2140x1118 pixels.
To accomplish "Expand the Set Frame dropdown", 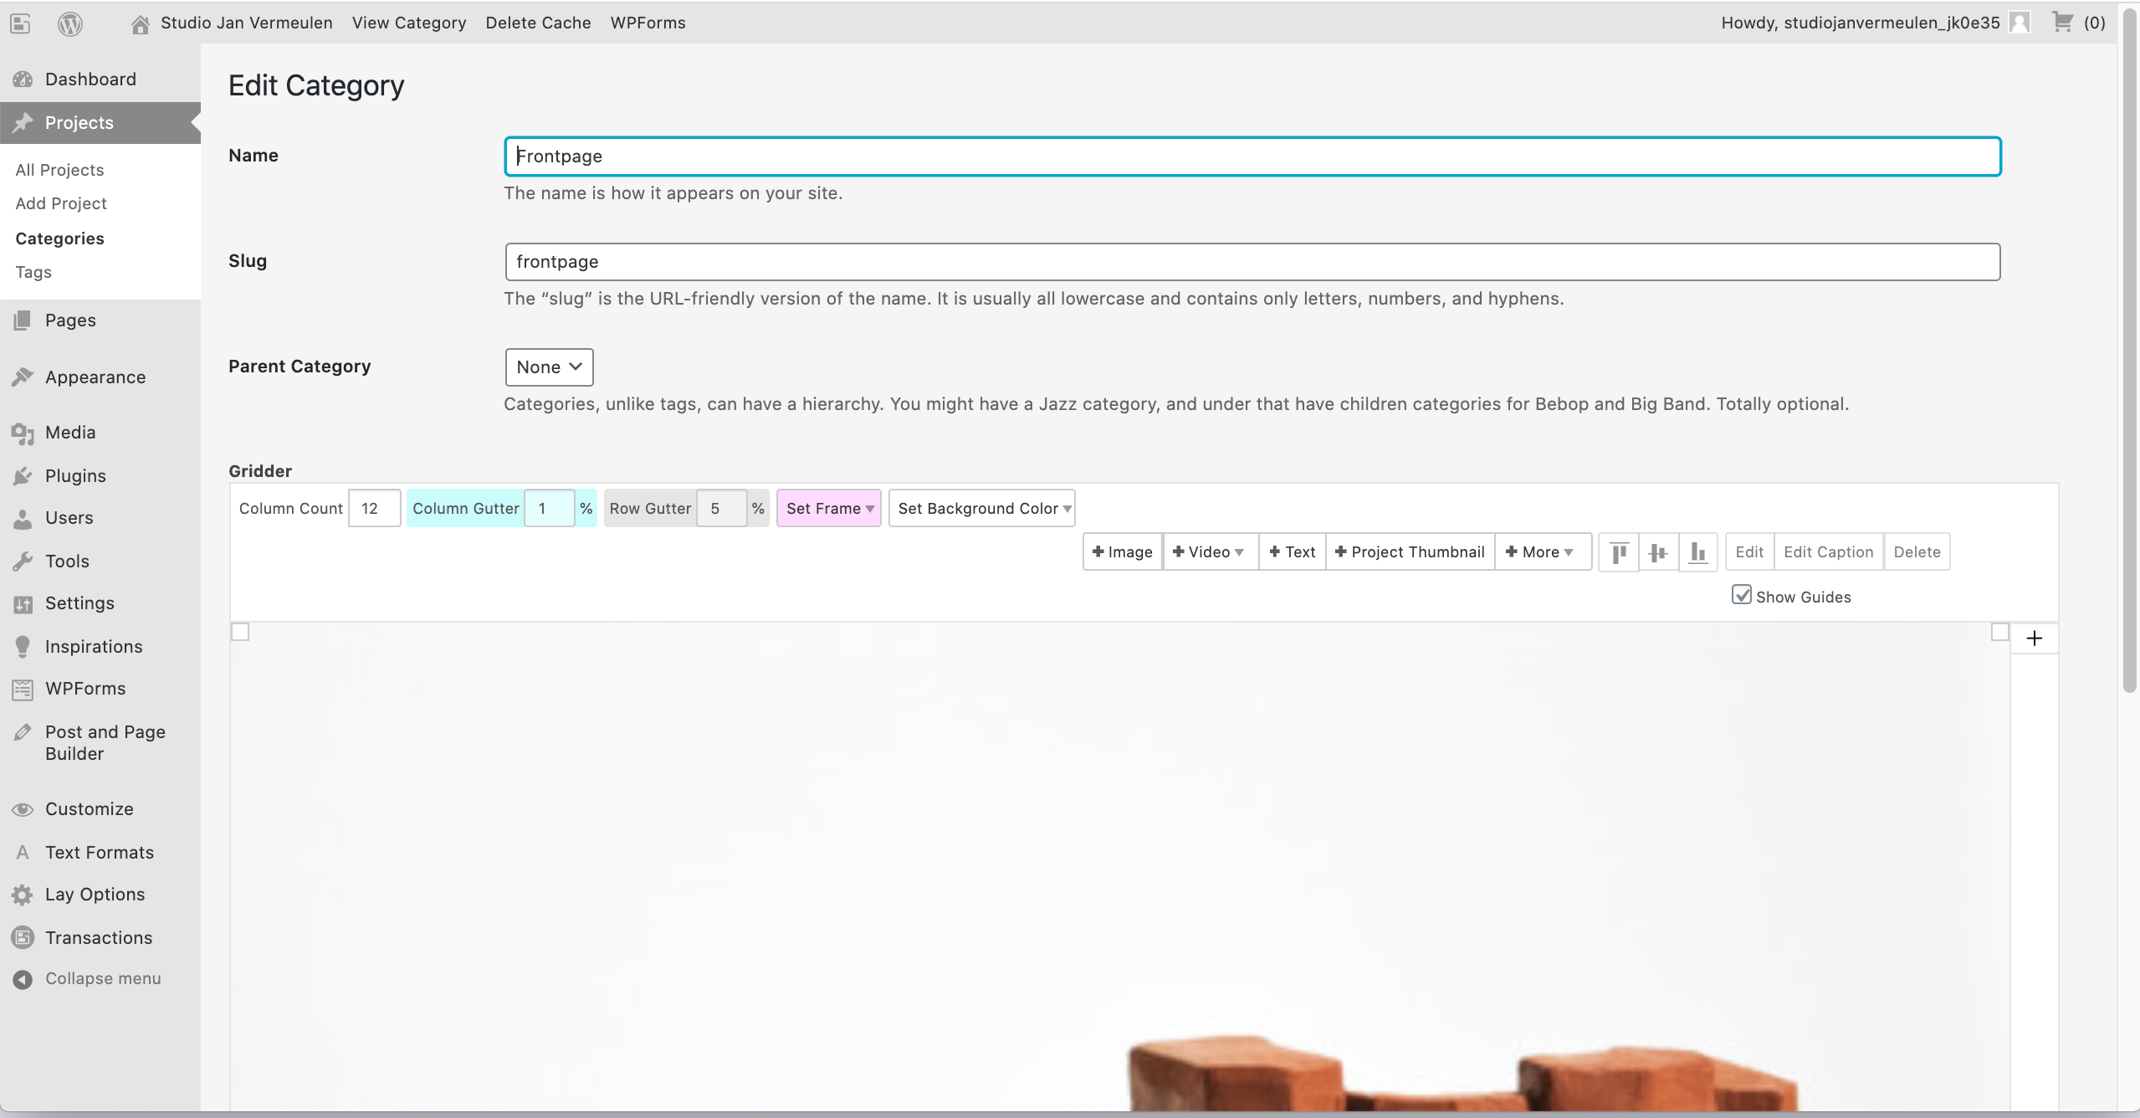I will tap(828, 508).
